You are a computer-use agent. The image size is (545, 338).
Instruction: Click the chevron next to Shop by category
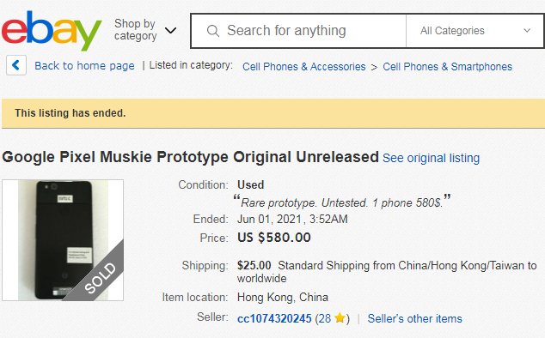click(x=170, y=31)
